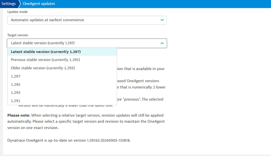Select version 1.293 option
The width and height of the screenshot is (271, 156).
(x=16, y=93)
